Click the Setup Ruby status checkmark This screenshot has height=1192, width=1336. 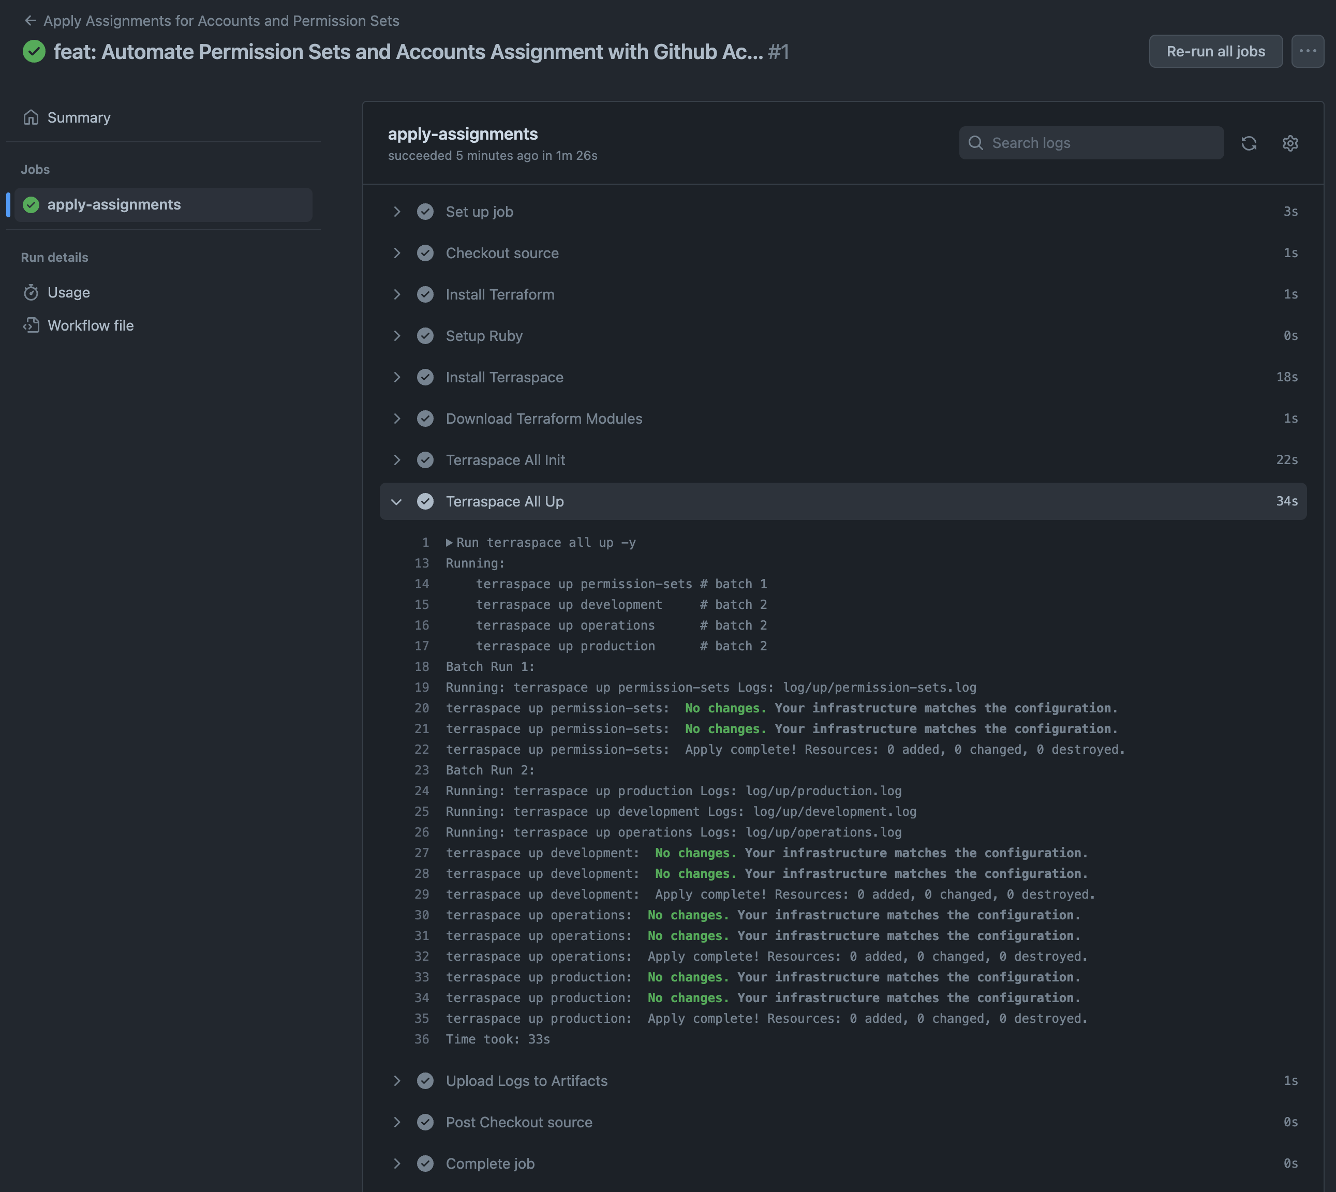(425, 335)
